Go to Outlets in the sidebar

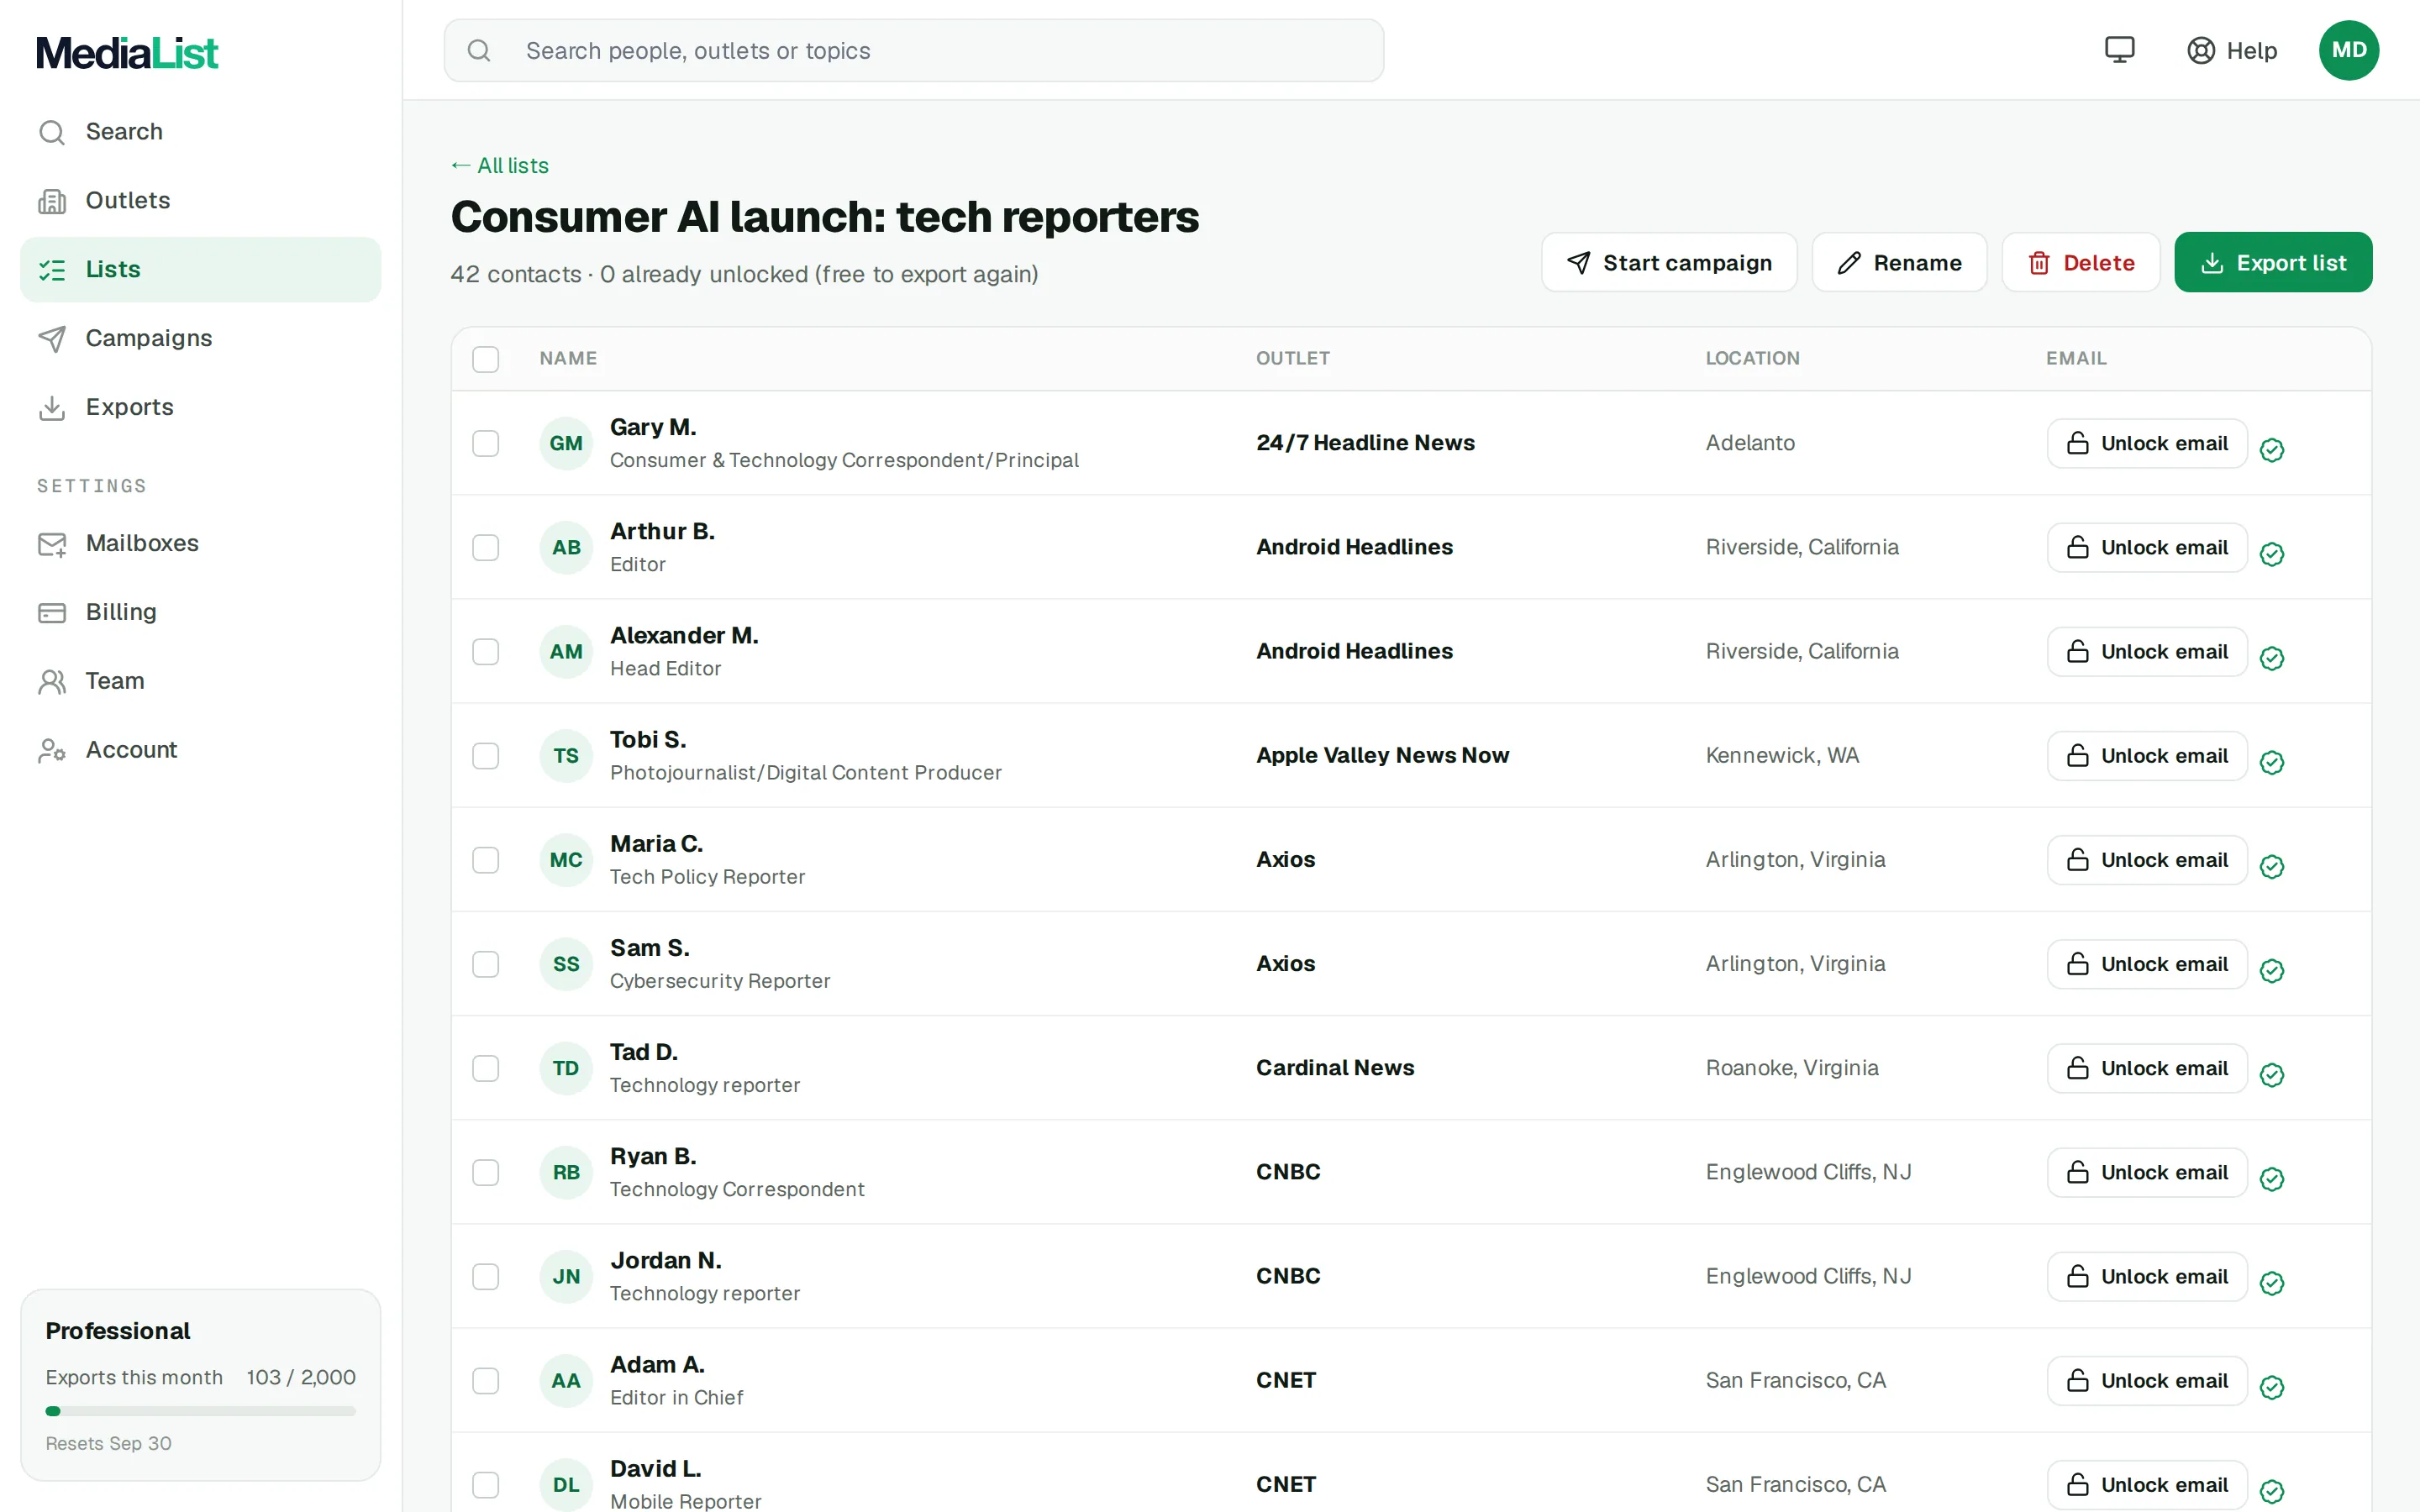tap(200, 201)
